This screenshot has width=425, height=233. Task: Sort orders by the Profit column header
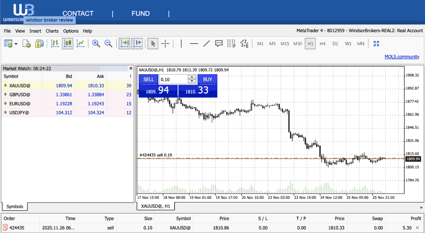click(x=416, y=218)
